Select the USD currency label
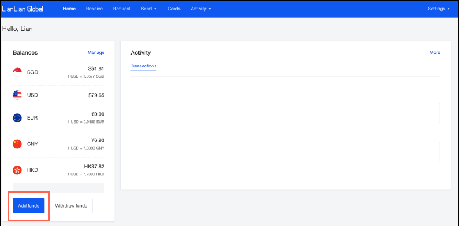 click(x=32, y=95)
